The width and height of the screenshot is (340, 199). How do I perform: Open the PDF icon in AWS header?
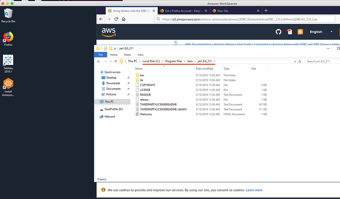coord(289,32)
